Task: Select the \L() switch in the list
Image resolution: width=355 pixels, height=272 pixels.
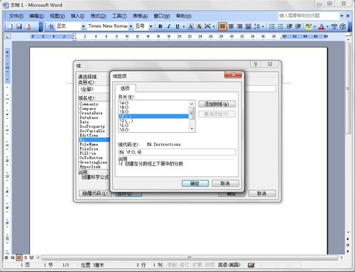Action: point(153,125)
